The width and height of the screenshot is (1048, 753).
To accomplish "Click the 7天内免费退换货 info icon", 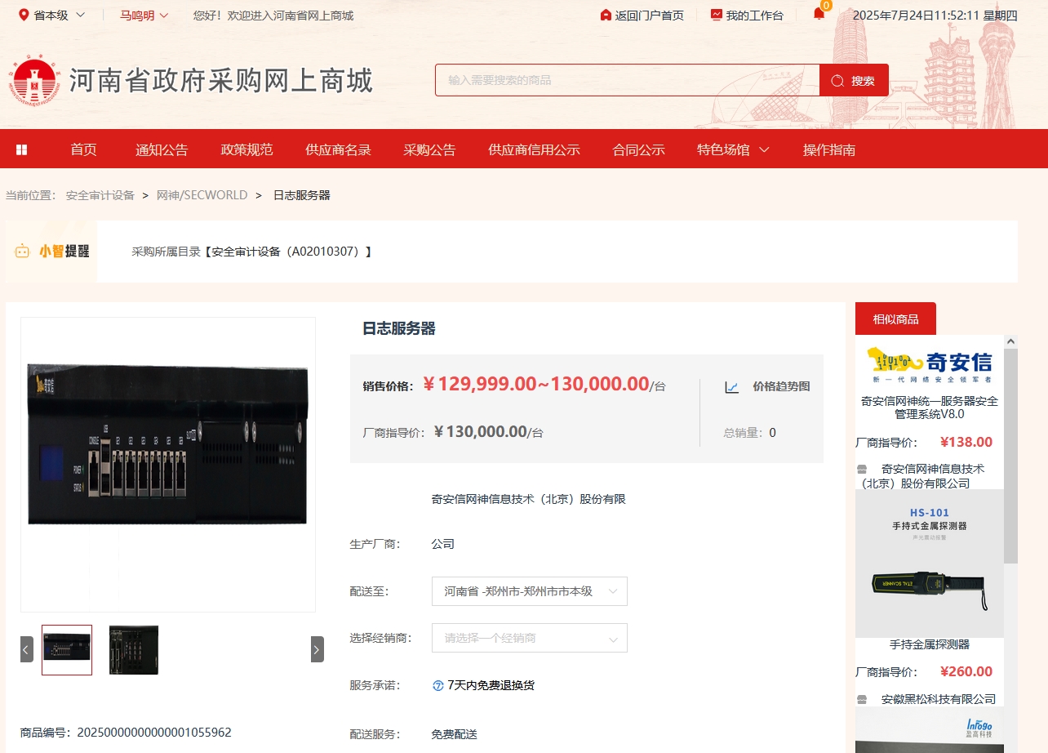I will coord(438,685).
